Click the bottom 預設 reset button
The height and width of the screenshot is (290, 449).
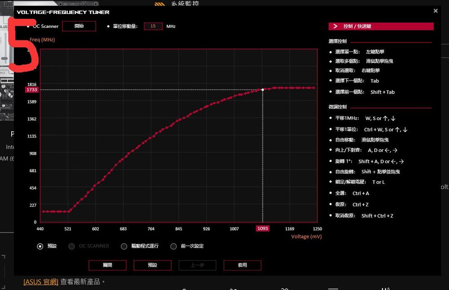click(152, 265)
